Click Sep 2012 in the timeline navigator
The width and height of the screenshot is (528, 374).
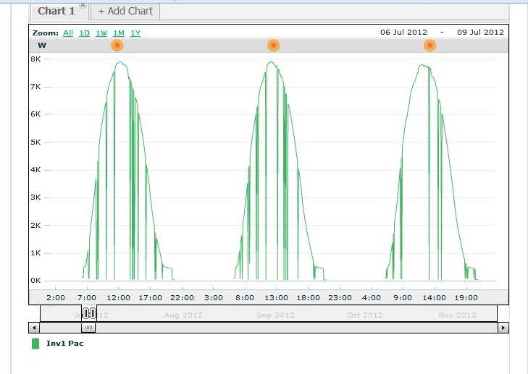click(x=275, y=315)
